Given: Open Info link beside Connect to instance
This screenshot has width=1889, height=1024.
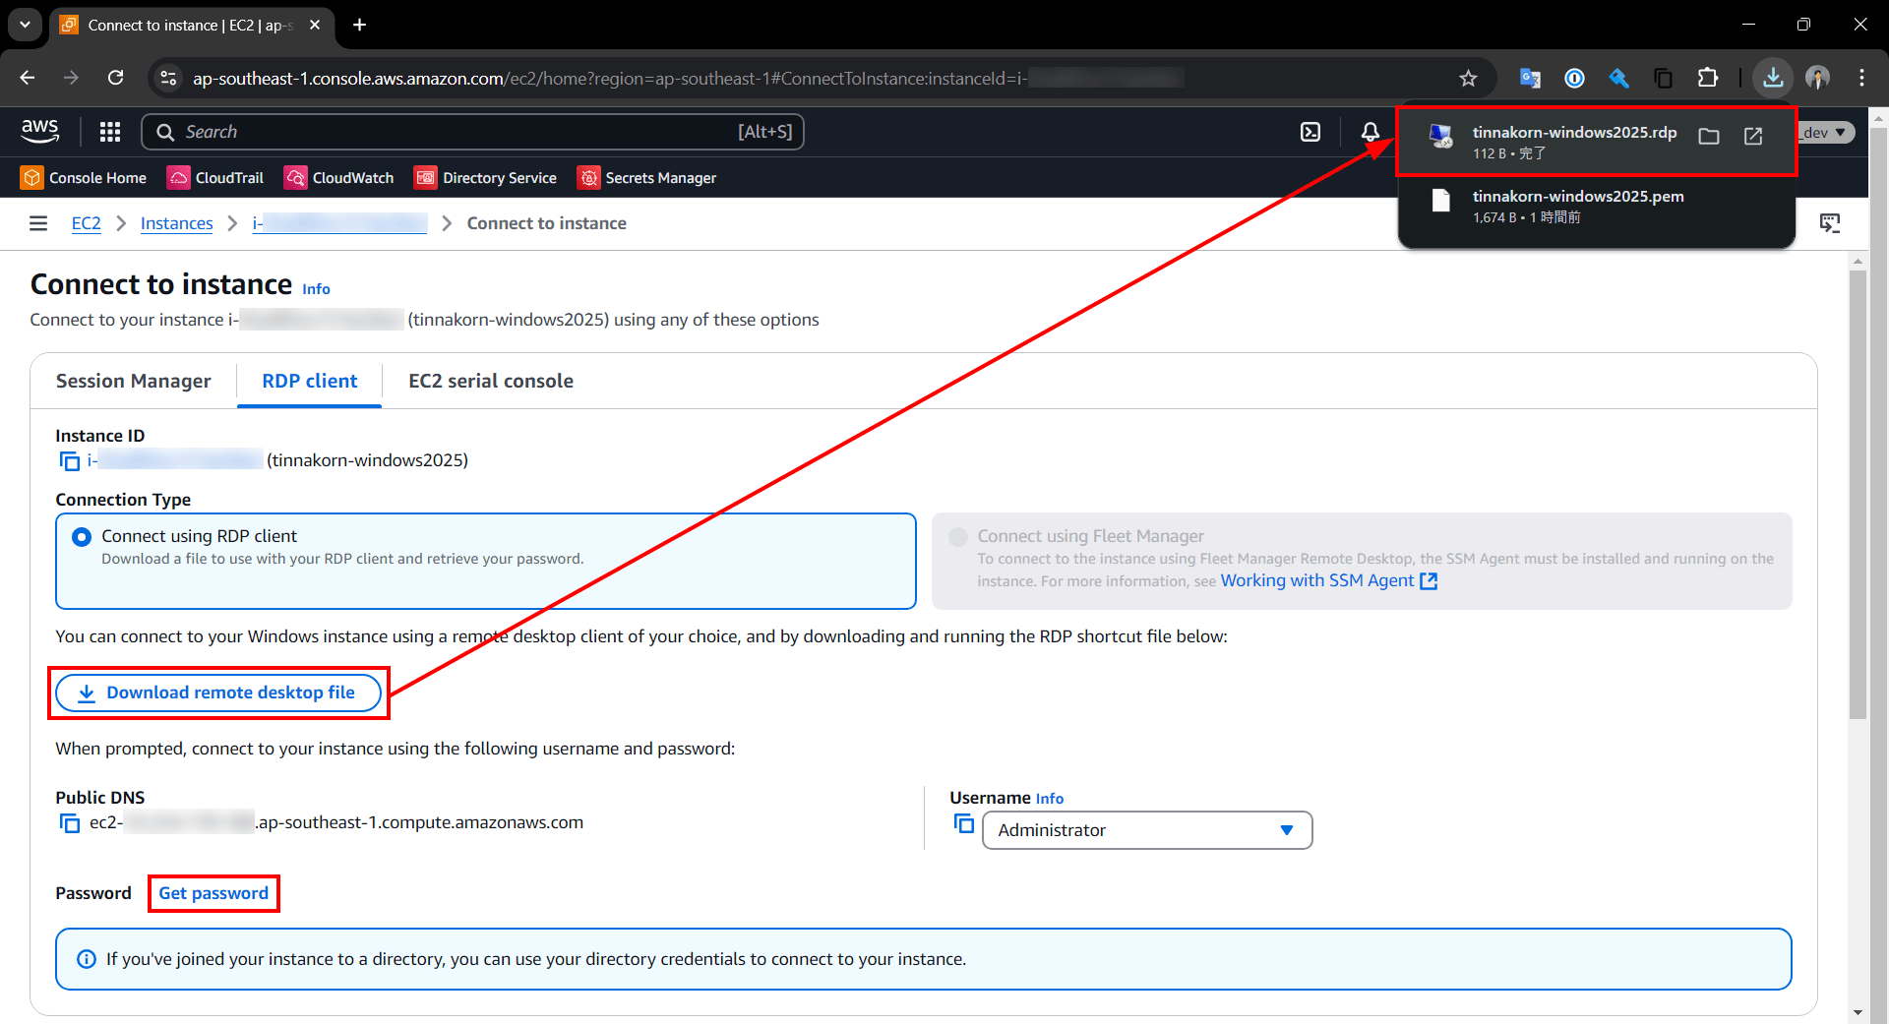Looking at the screenshot, I should (316, 289).
